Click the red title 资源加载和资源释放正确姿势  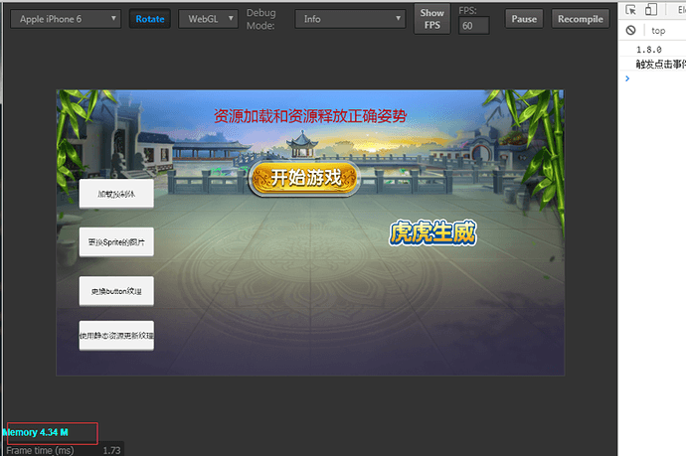pos(310,116)
